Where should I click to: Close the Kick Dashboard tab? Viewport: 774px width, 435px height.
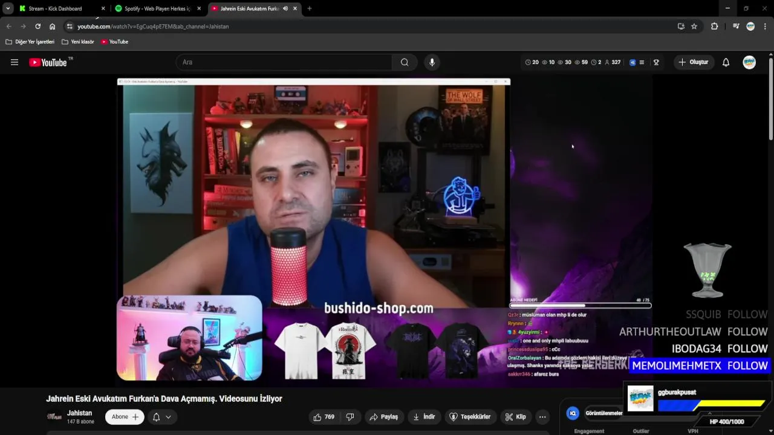coord(103,8)
